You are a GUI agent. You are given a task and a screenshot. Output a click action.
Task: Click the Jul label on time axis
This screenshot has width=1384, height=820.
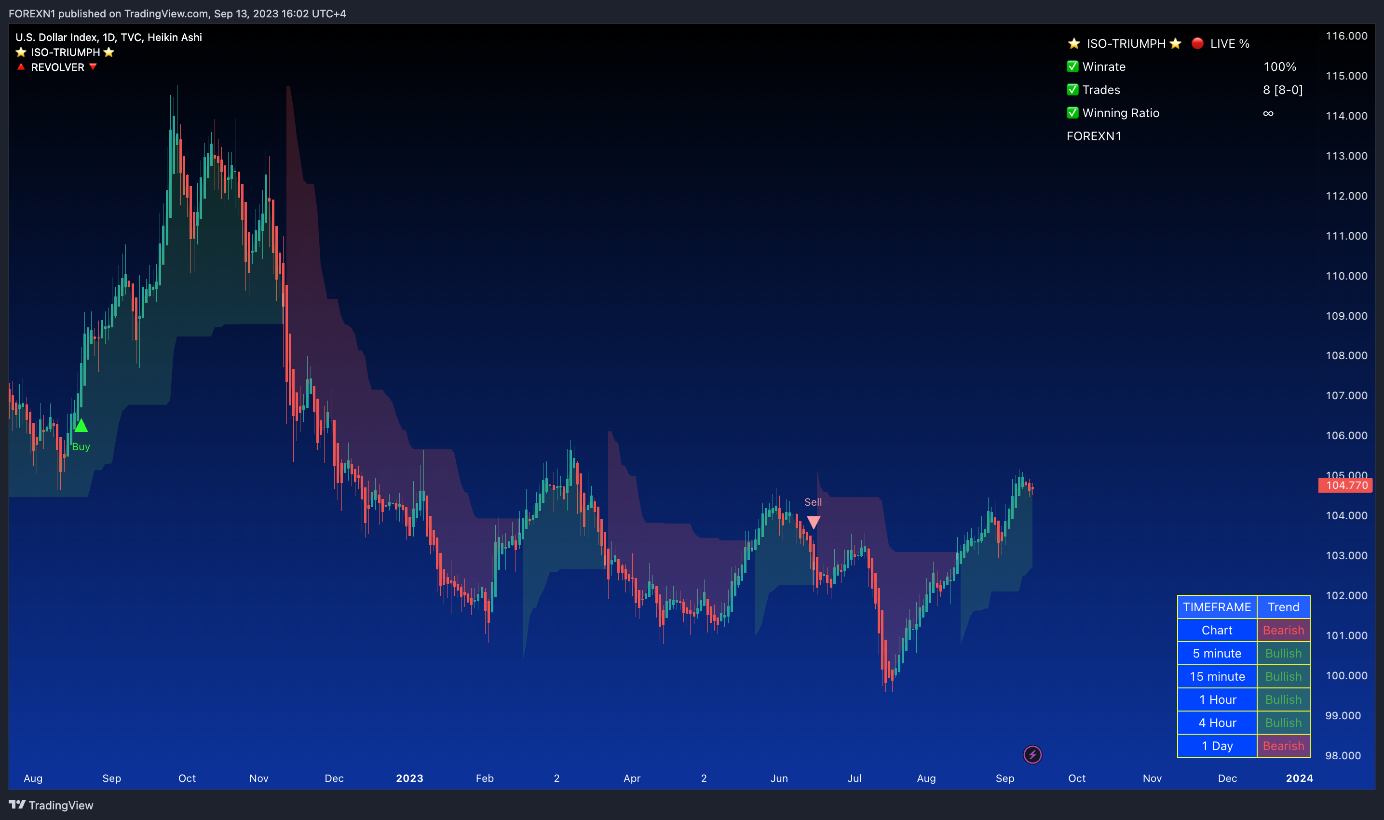pos(855,778)
